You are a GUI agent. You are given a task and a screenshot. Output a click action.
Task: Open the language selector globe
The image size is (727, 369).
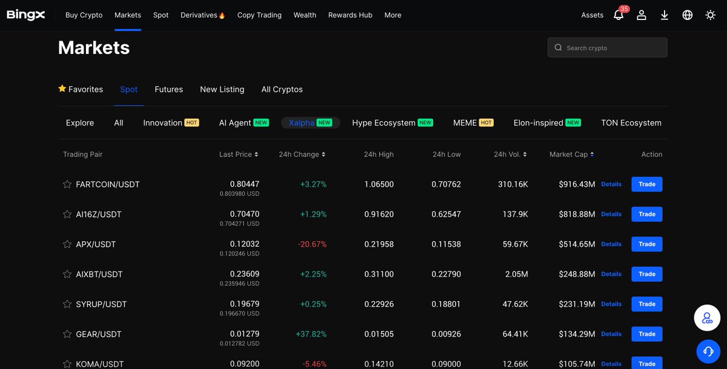(687, 15)
